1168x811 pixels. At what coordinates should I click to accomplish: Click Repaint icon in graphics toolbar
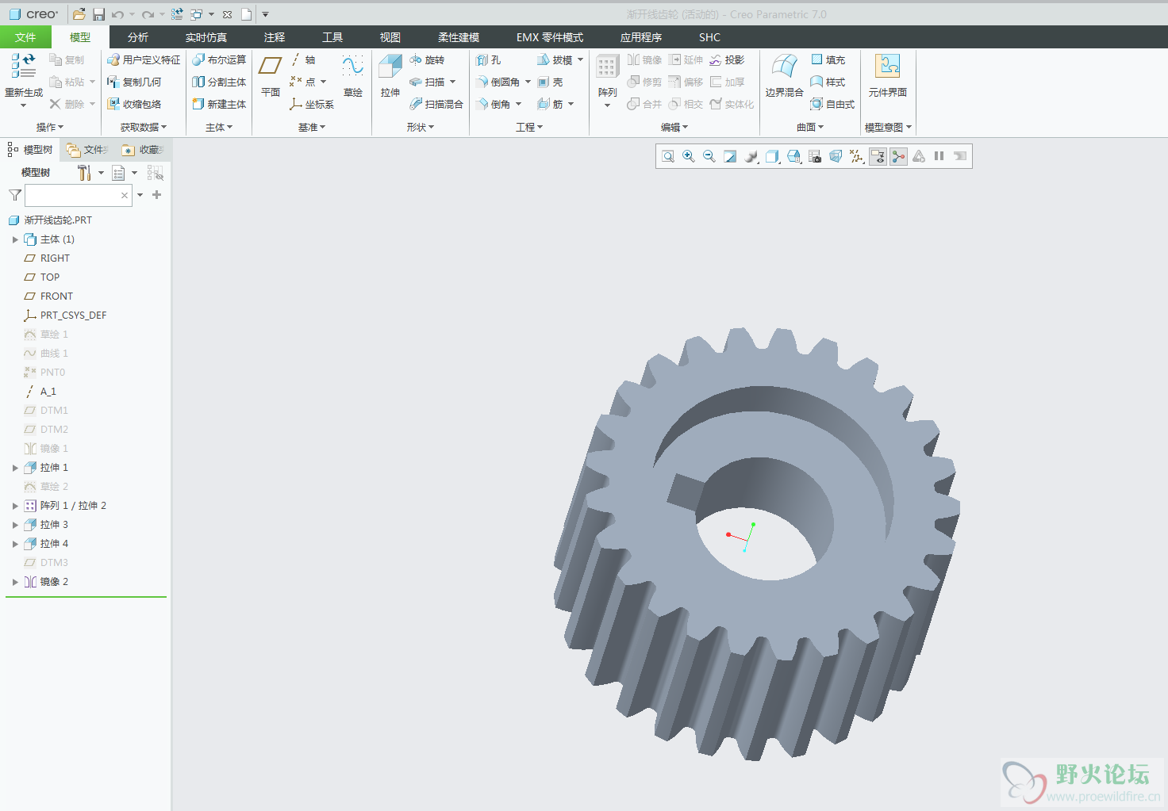(x=730, y=156)
